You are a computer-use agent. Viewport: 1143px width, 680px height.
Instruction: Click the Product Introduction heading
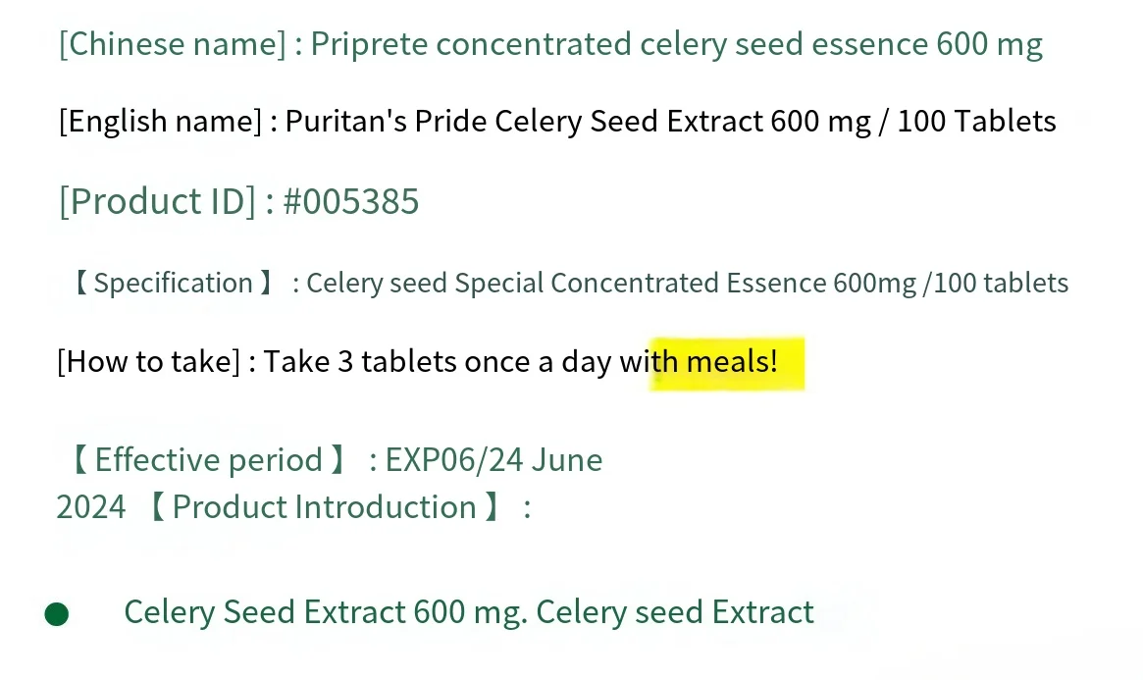pos(325,507)
